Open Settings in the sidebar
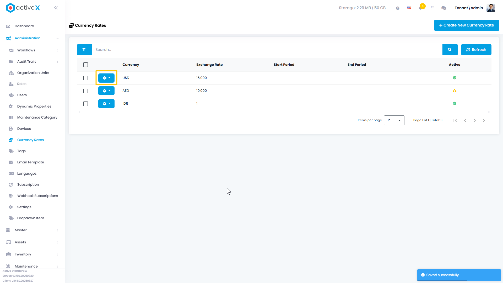The image size is (503, 283). click(24, 207)
